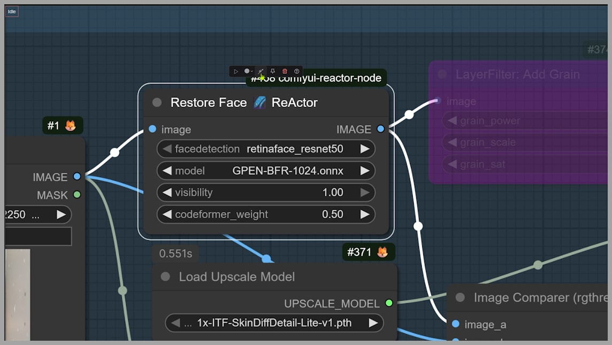
Task: Decrease visibility value with left arrow
Action: tap(167, 193)
